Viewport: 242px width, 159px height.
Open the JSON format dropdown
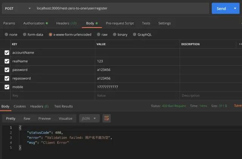(89, 119)
